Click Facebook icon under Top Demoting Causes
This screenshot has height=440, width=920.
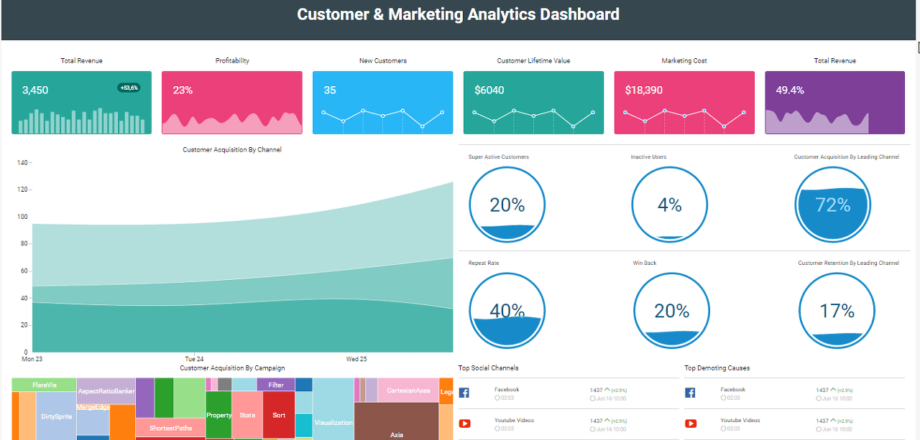(690, 393)
